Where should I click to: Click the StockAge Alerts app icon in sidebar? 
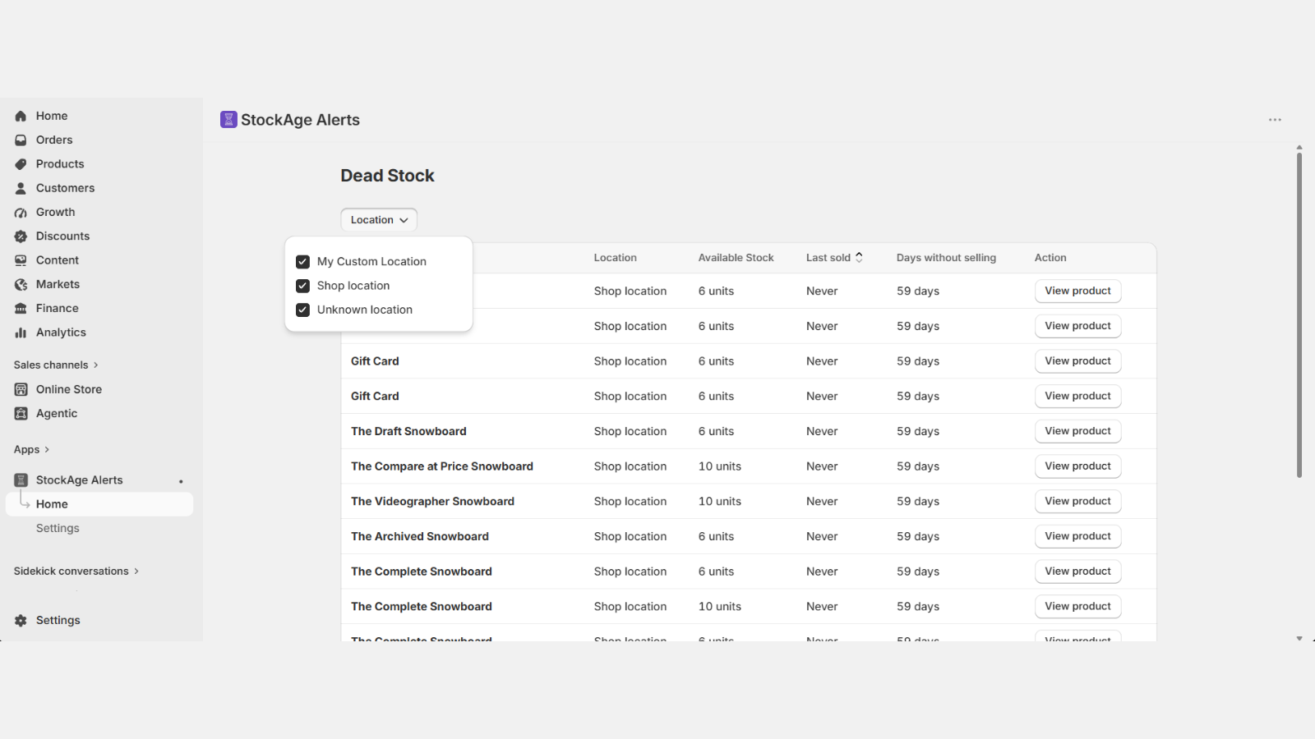[21, 480]
